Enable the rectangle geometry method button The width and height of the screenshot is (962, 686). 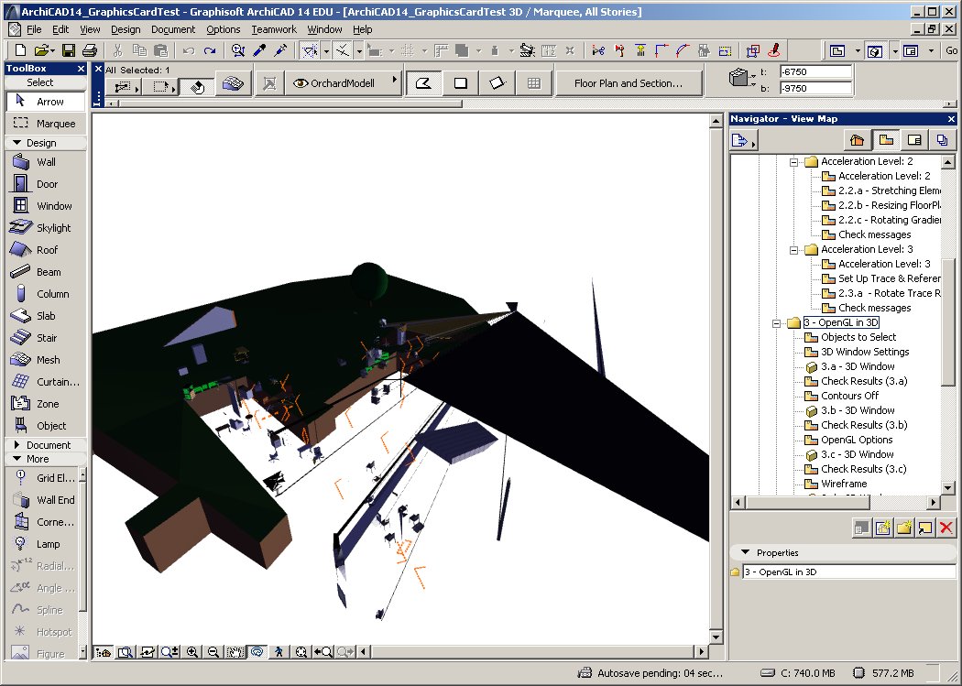[461, 83]
